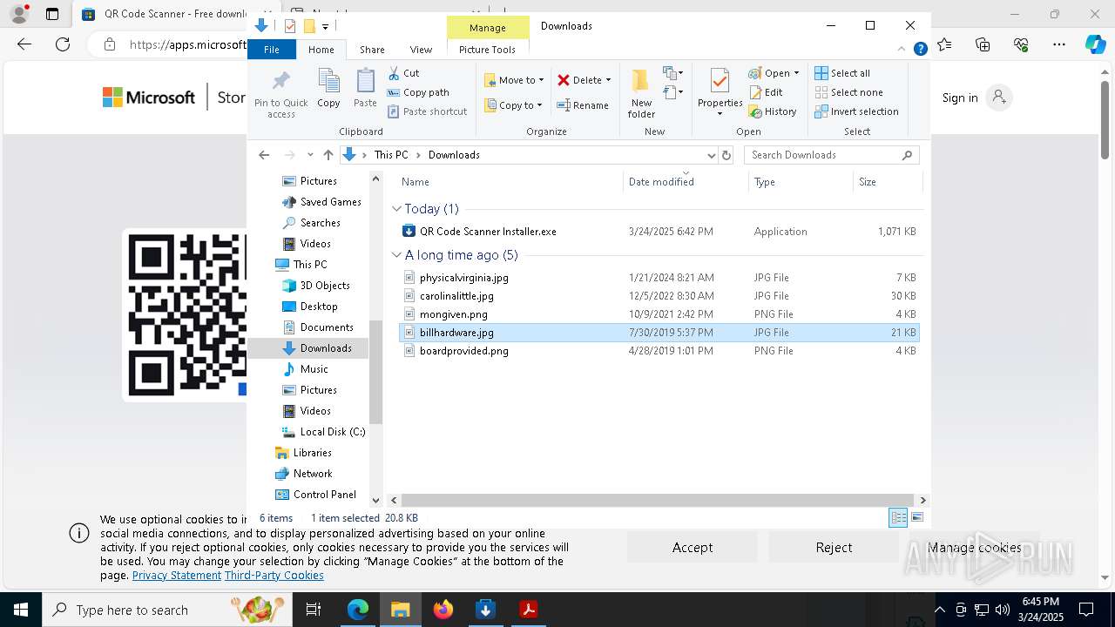The image size is (1115, 627).
Task: Choose Paste shortcut in Clipboard group
Action: 427,111
